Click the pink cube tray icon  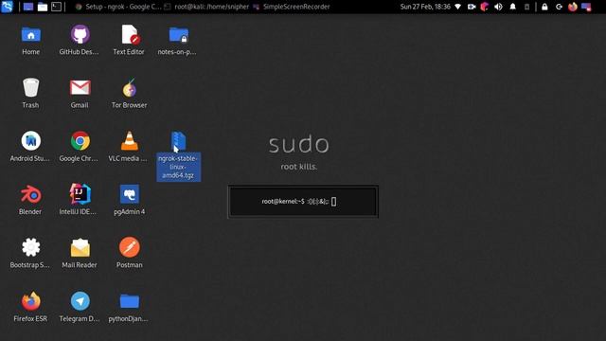coord(485,7)
